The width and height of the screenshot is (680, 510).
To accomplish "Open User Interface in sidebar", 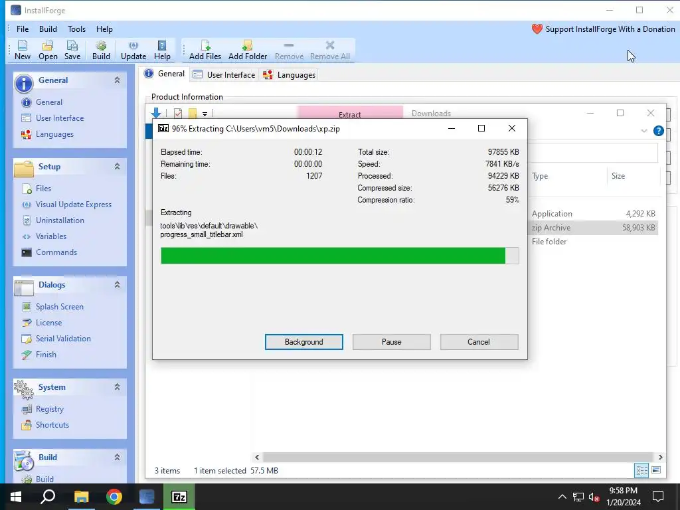I will click(x=52, y=118).
